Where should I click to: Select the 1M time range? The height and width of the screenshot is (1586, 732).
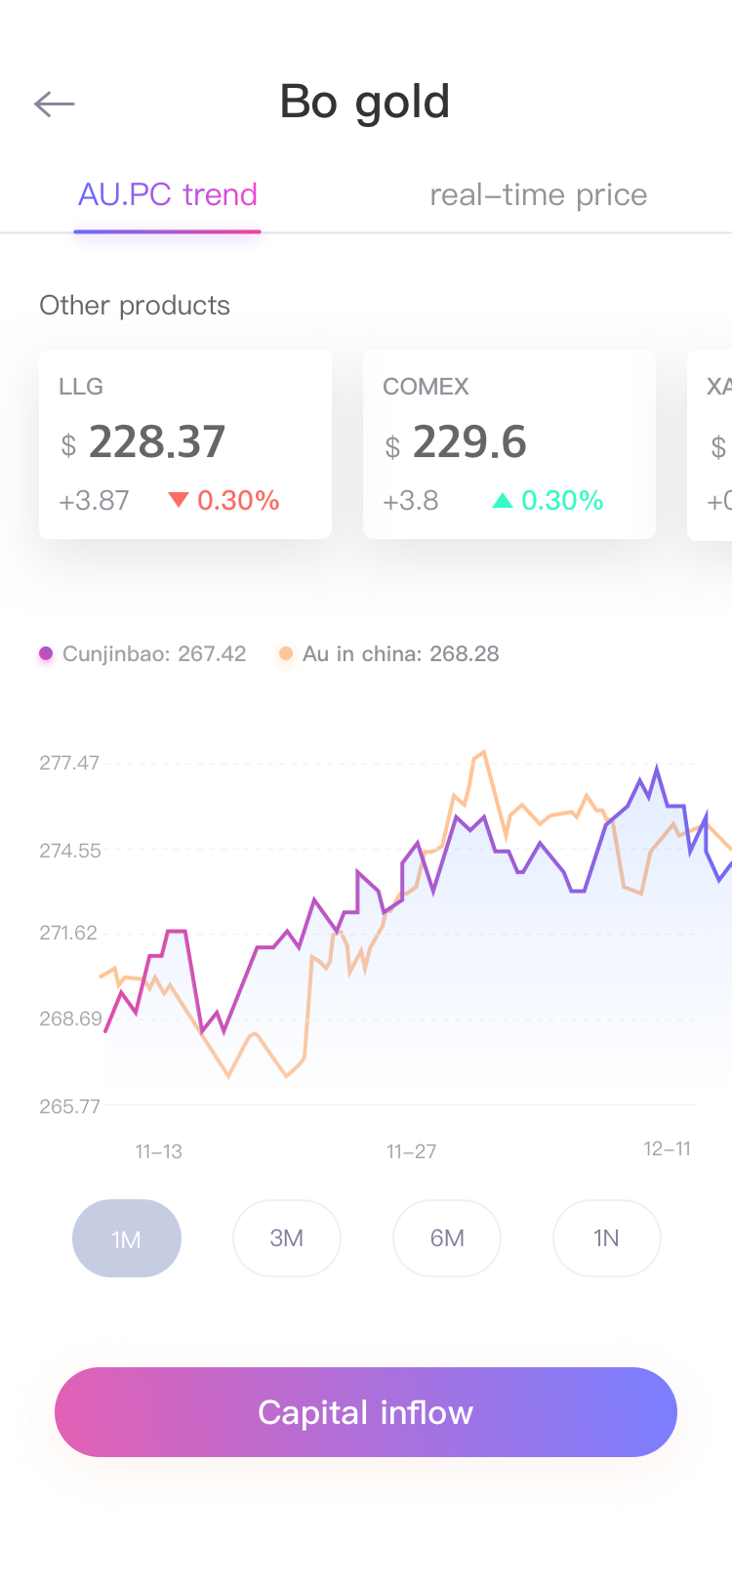tap(127, 1238)
